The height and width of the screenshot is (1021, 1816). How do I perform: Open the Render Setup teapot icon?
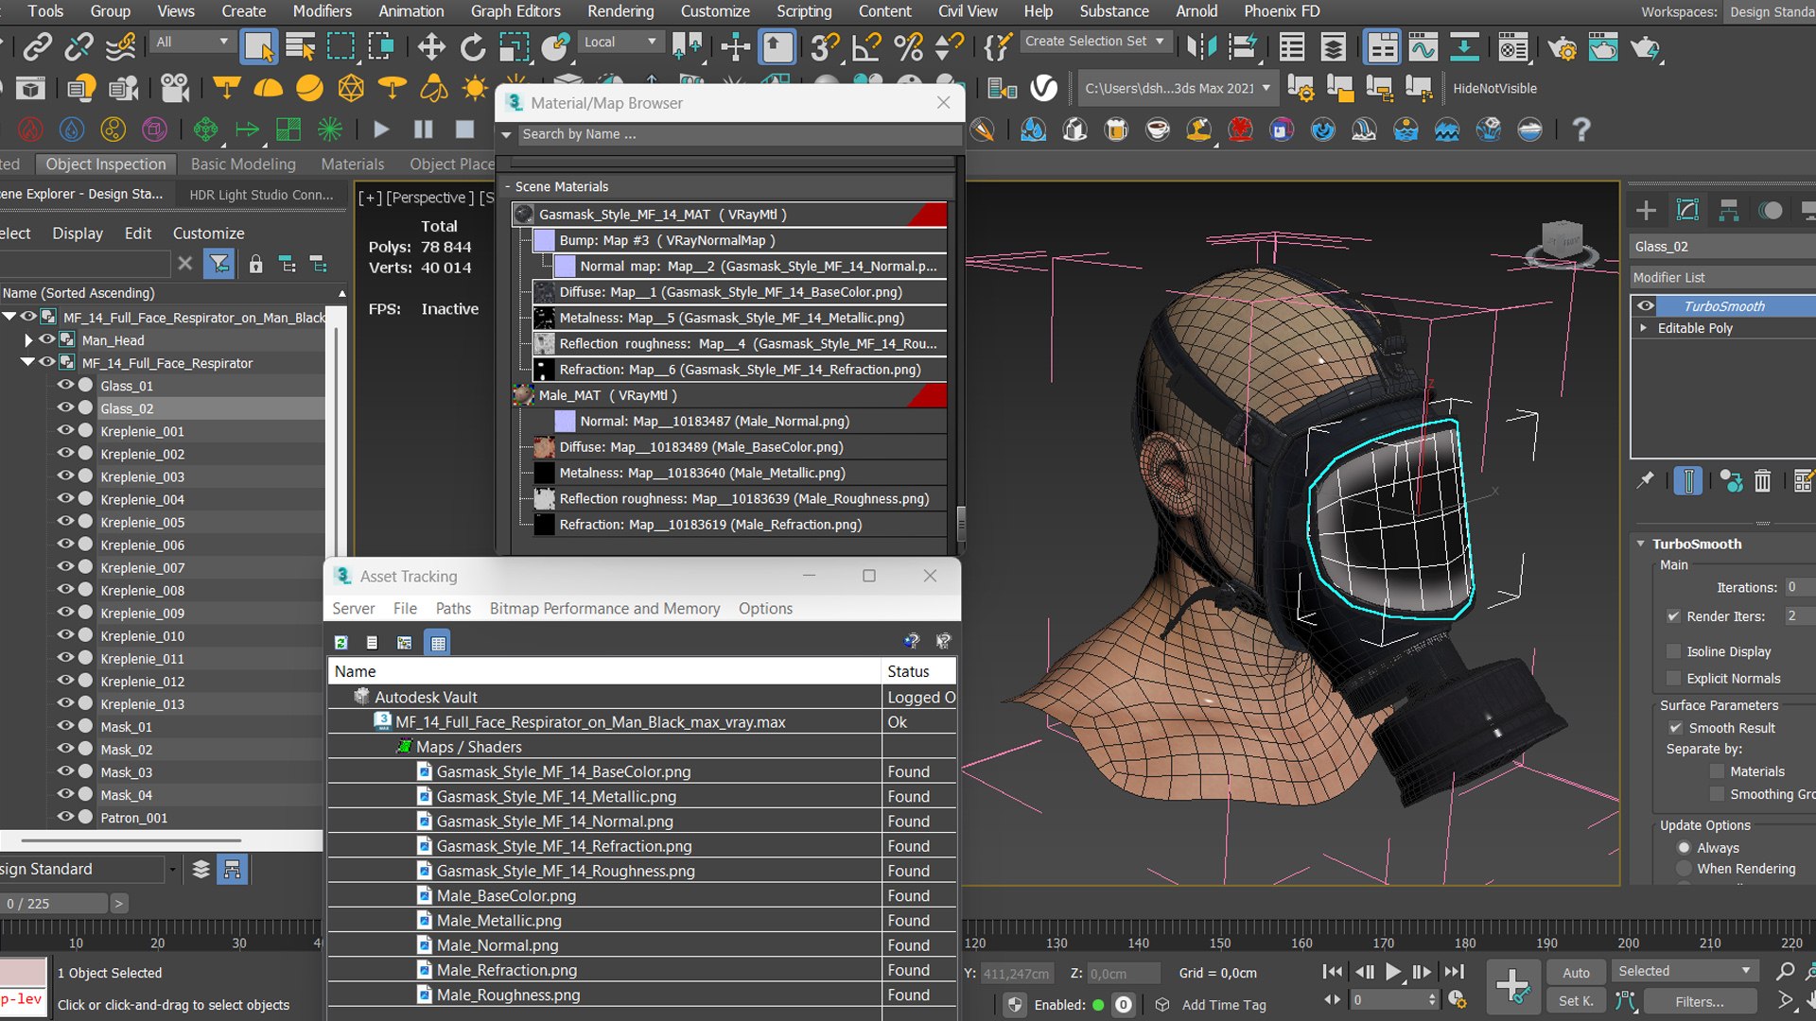tap(1562, 46)
